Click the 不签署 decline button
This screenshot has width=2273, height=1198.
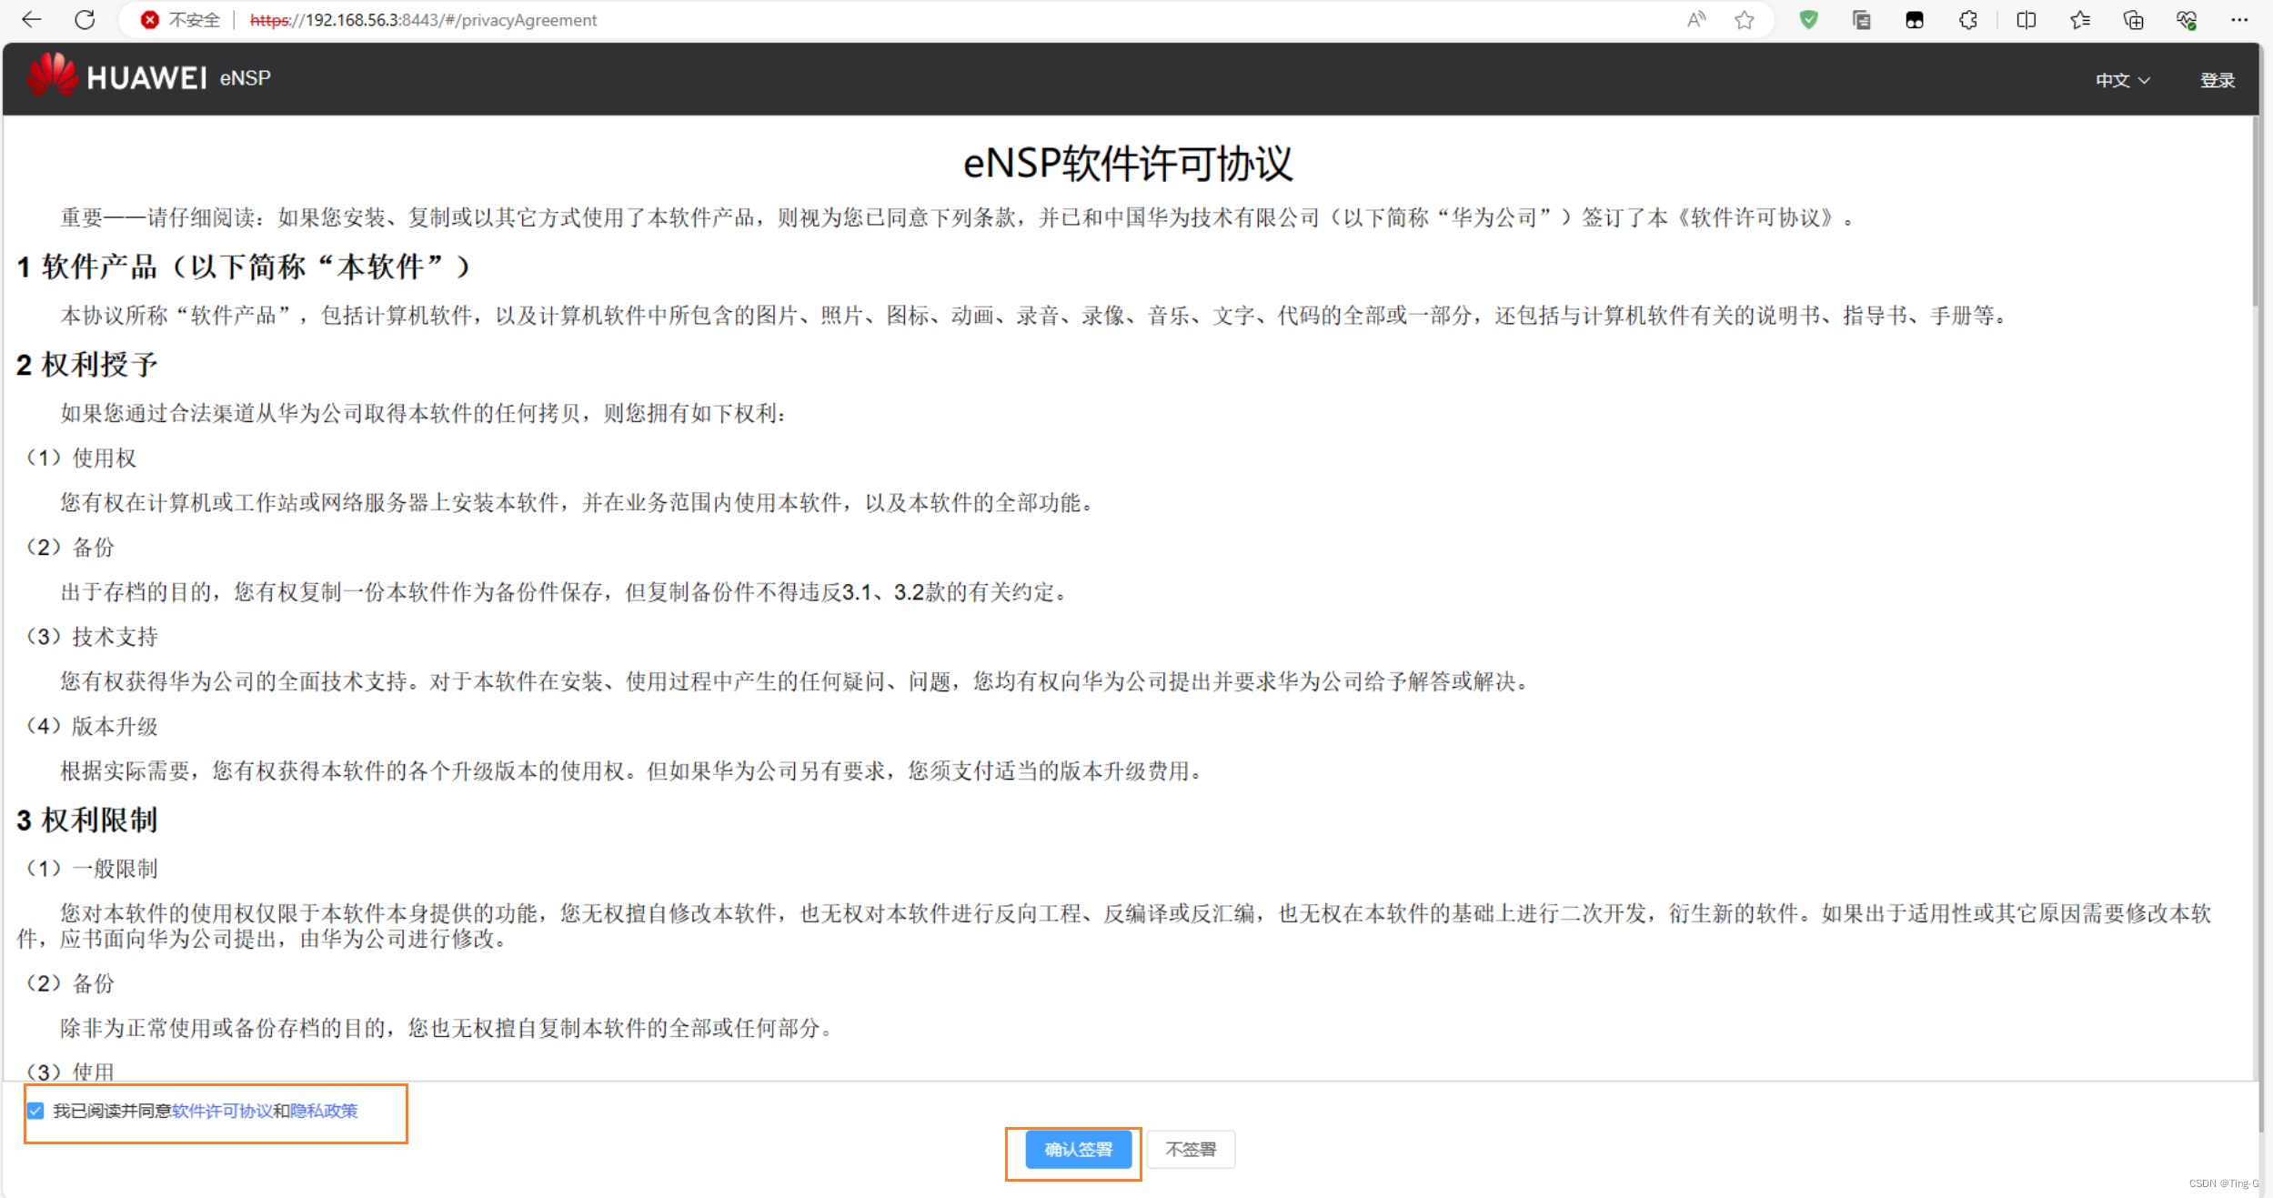[1190, 1149]
